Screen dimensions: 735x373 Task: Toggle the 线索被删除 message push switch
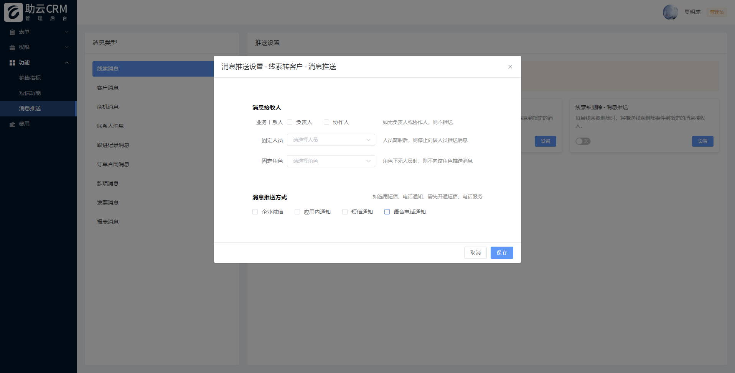tap(583, 141)
